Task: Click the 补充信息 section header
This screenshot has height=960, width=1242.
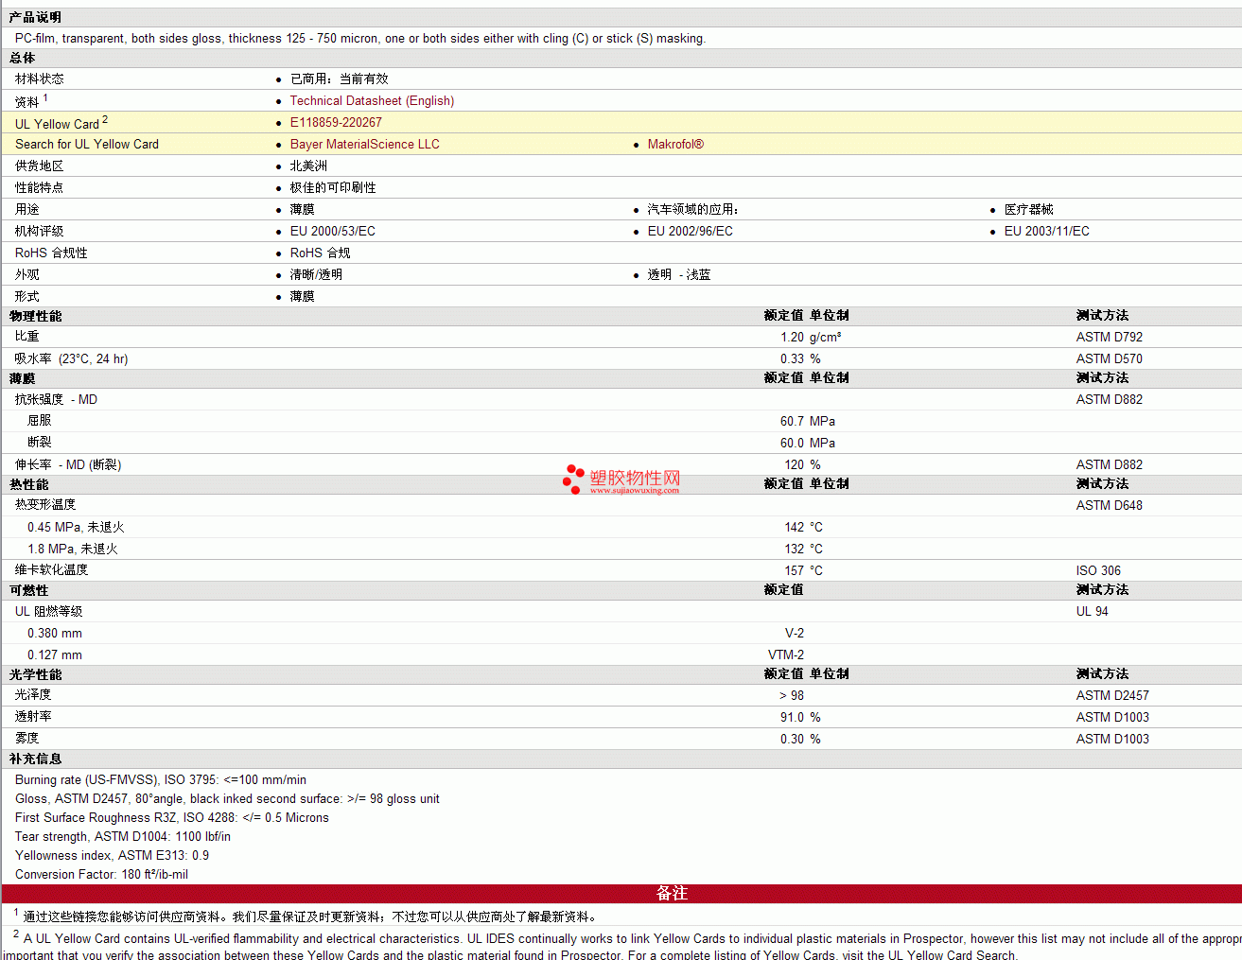Action: tap(36, 759)
